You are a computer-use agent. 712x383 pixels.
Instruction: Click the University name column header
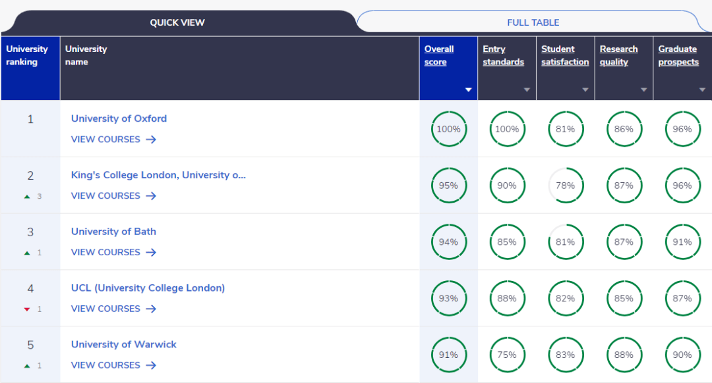click(240, 68)
